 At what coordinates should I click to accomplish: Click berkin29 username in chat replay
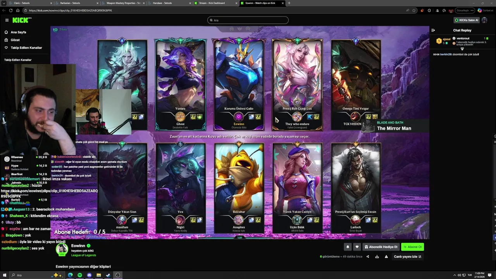446,54
